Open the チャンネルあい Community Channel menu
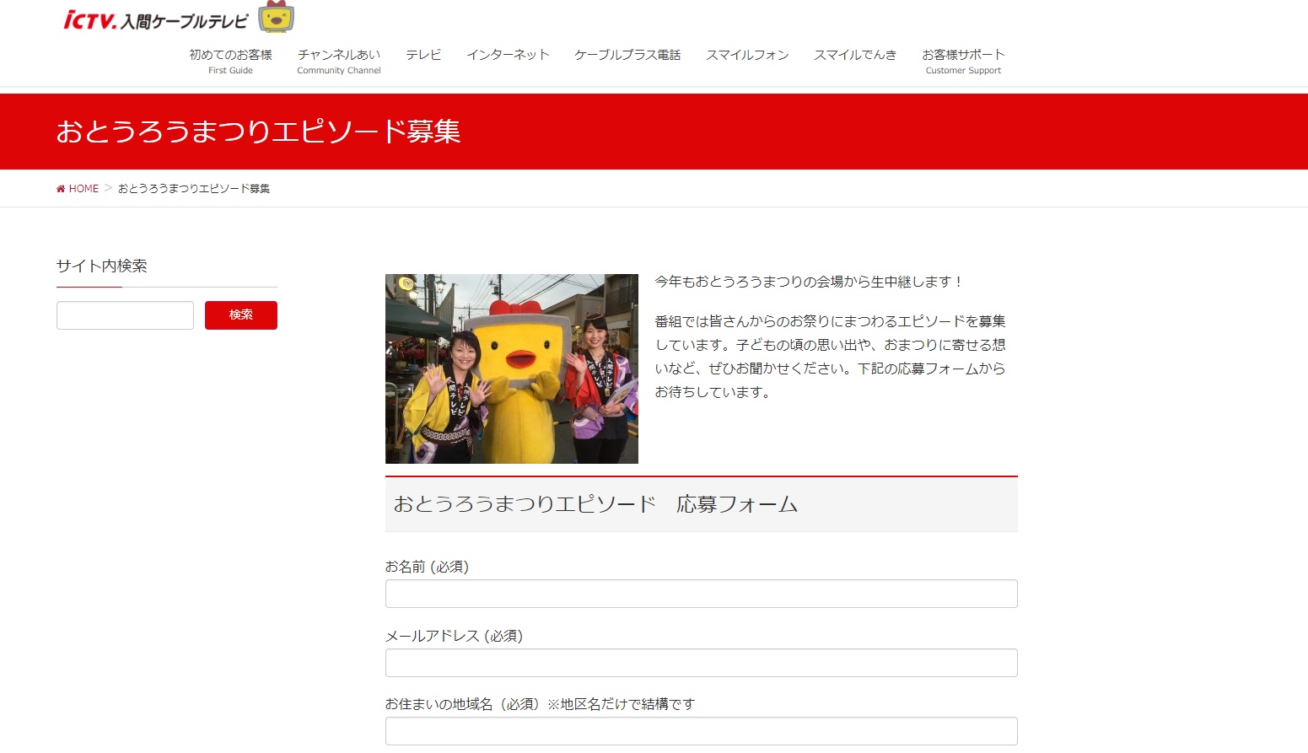Image resolution: width=1308 pixels, height=753 pixels. point(338,62)
